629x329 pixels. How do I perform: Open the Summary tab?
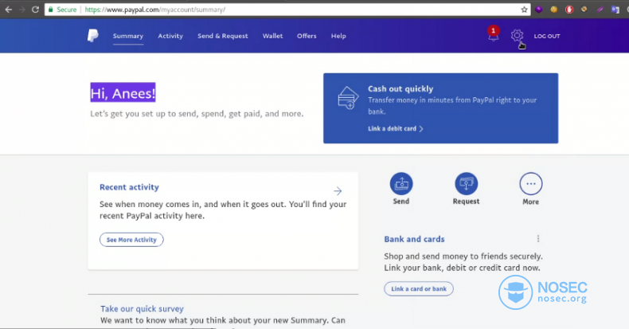(128, 36)
